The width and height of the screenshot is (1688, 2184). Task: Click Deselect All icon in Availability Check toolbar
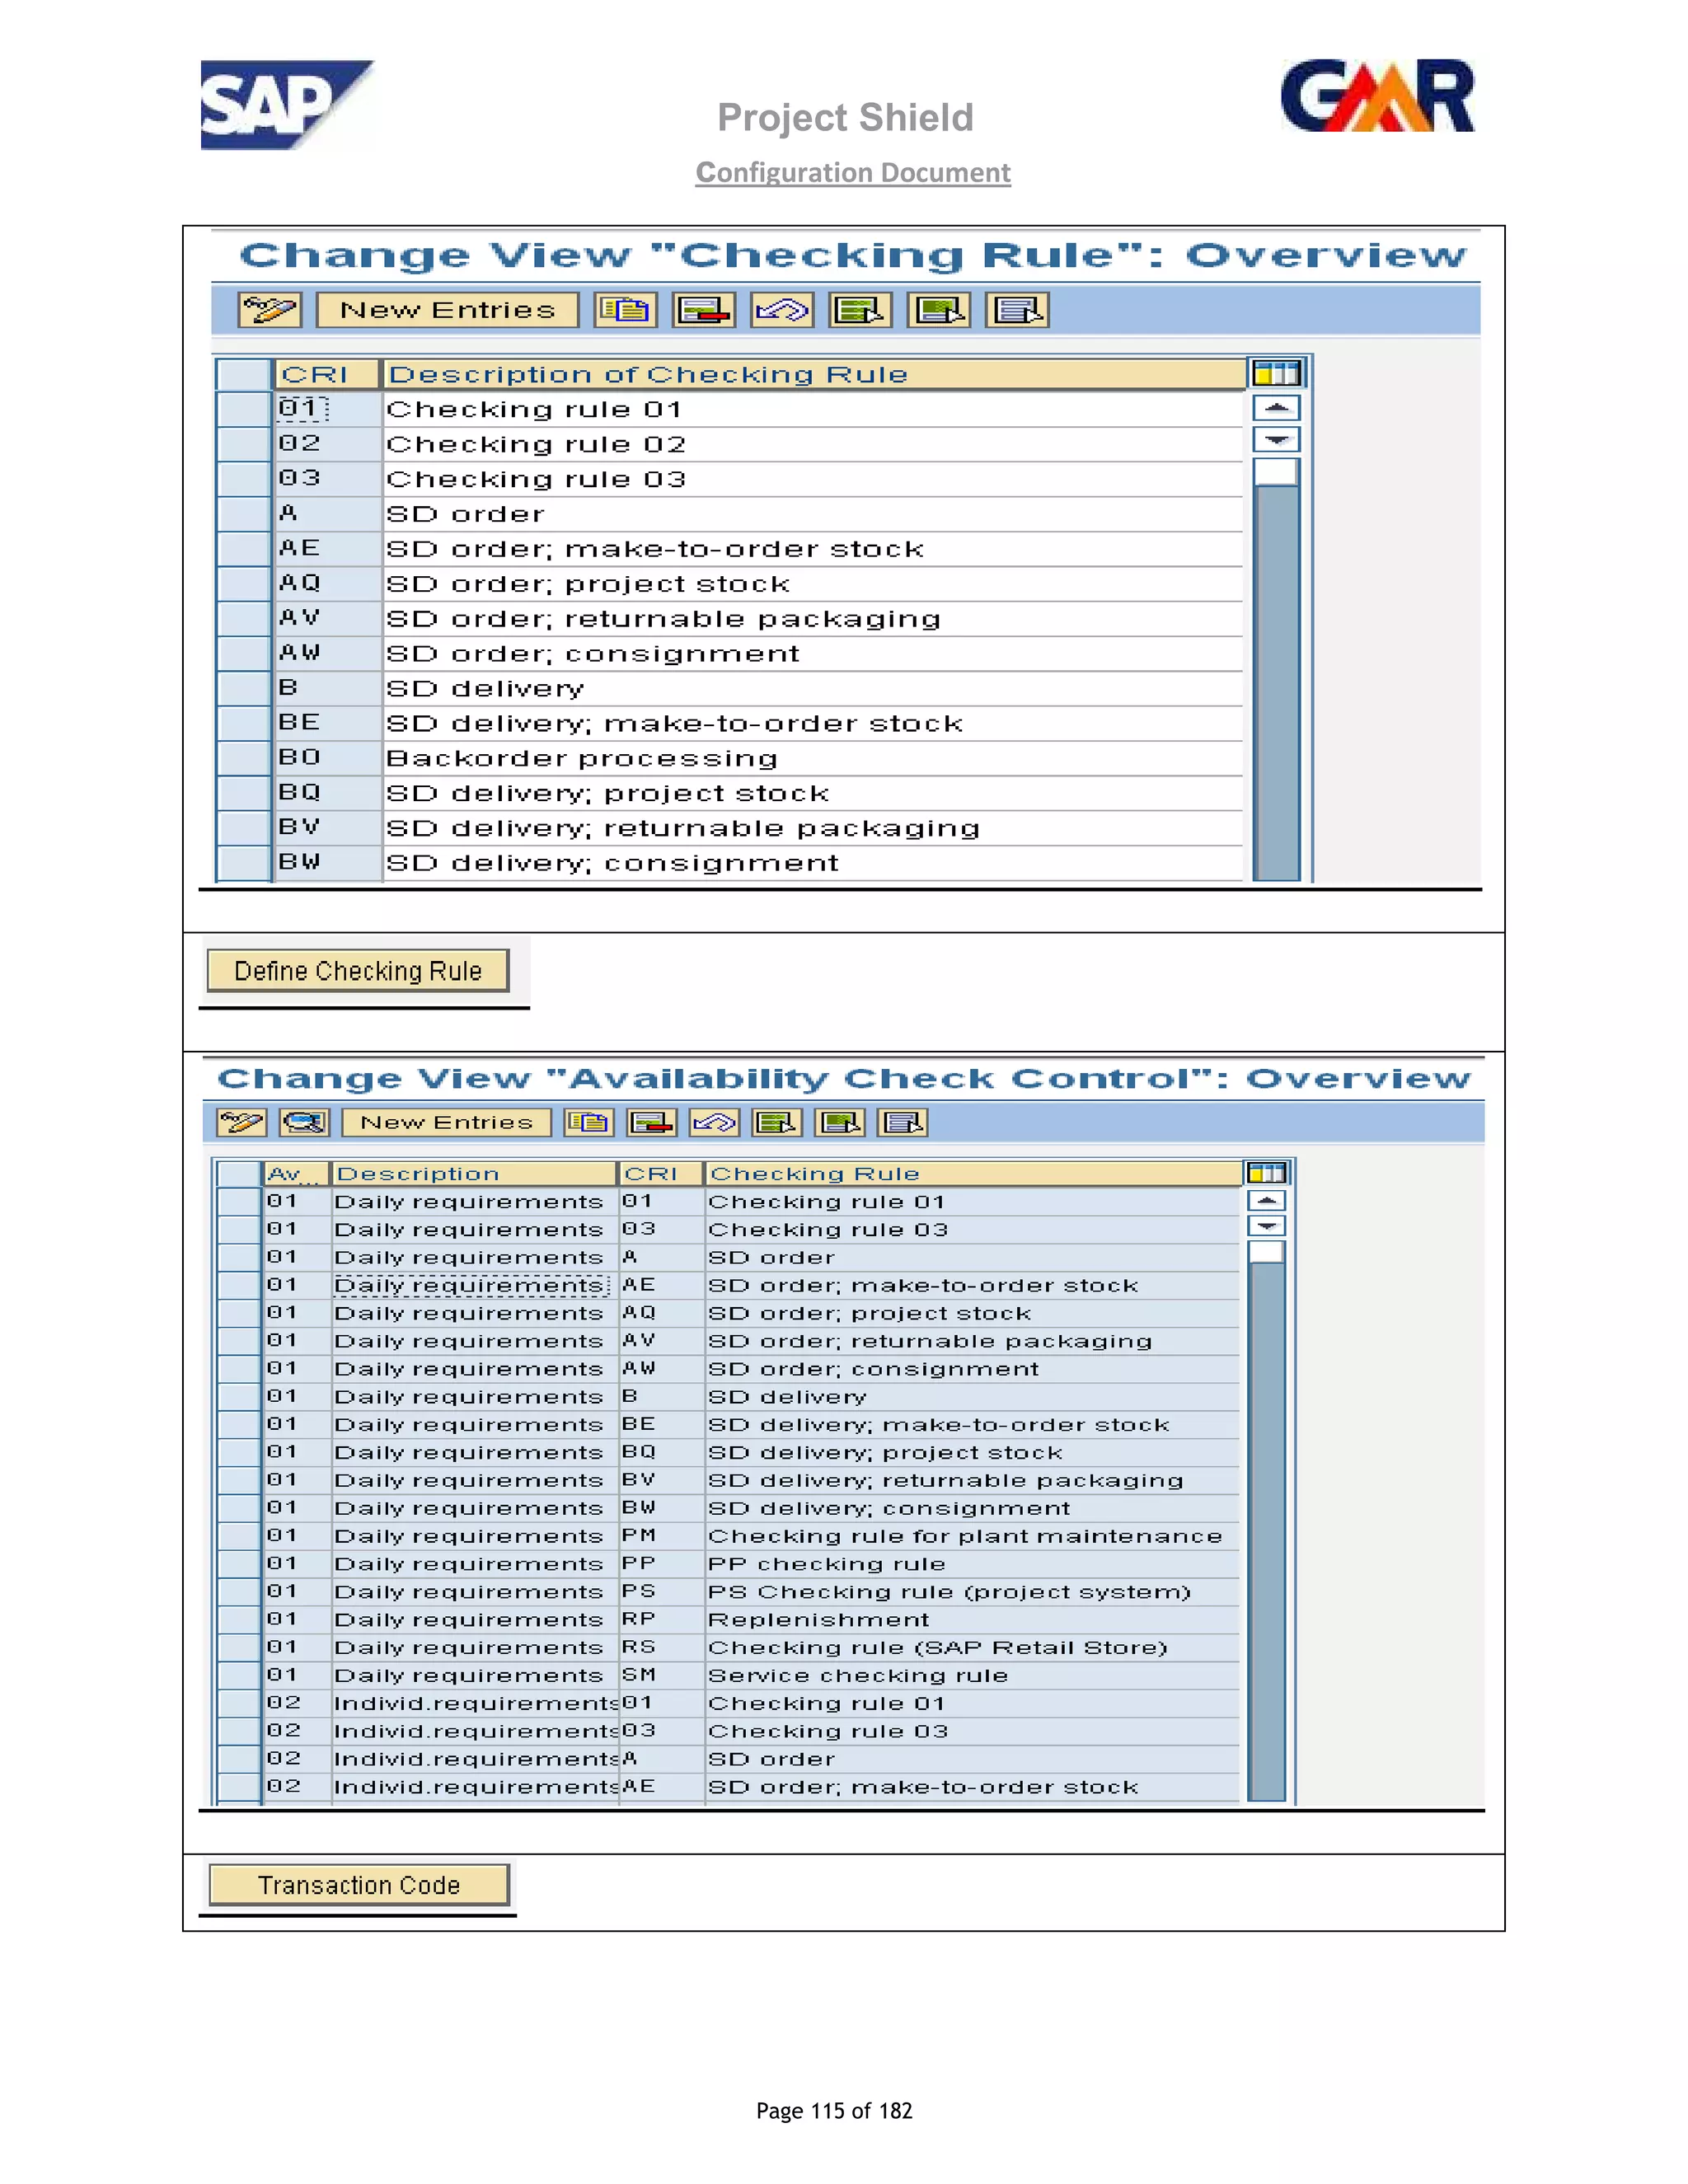(x=903, y=1122)
